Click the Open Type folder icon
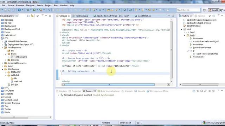This screenshot has height=126, width=225. point(108,10)
